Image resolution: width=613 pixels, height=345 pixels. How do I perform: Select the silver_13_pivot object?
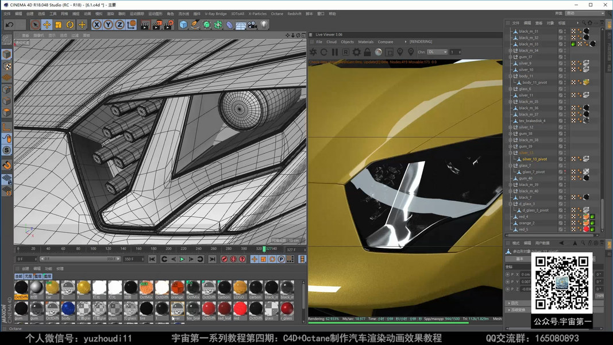[x=534, y=159]
